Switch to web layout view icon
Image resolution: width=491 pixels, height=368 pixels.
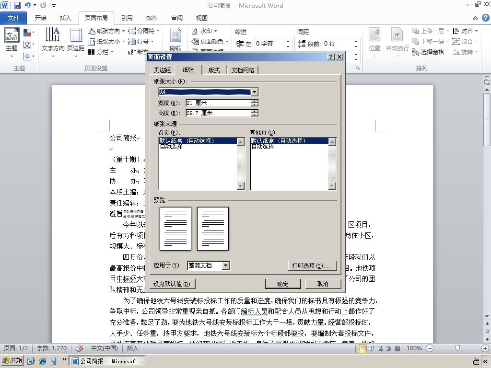click(x=380, y=348)
